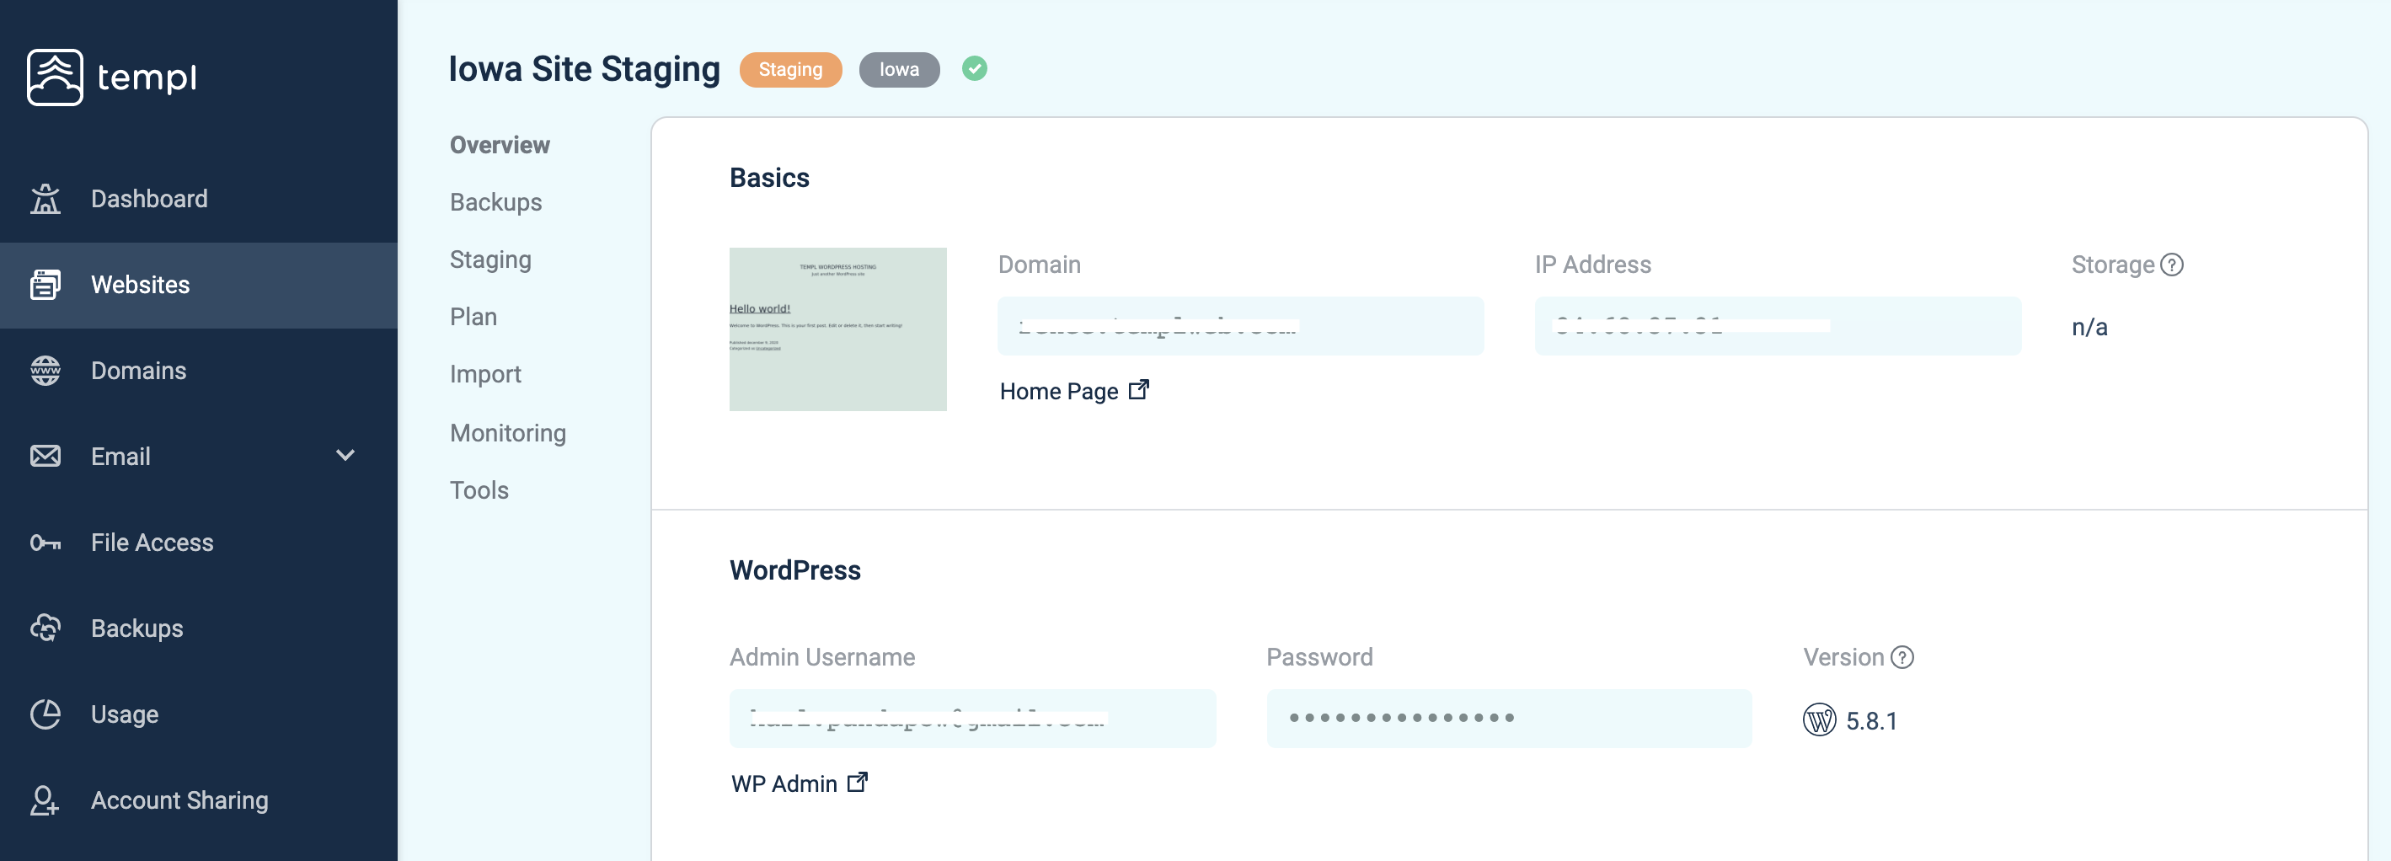Open the WP Admin link

pyautogui.click(x=800, y=783)
